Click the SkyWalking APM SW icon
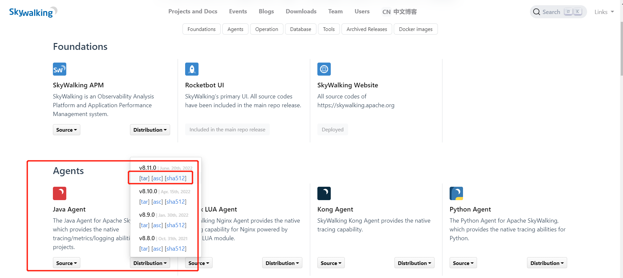Screen dimensions: 623x278 [x=59, y=69]
